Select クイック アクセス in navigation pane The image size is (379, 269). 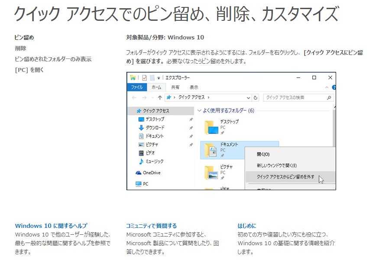click(161, 111)
